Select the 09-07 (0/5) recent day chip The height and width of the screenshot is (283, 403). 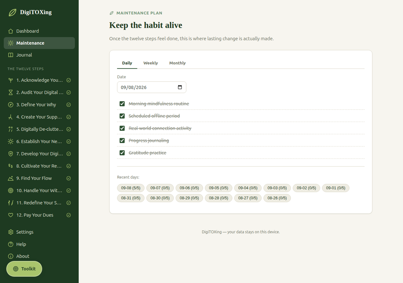pyautogui.click(x=160, y=188)
